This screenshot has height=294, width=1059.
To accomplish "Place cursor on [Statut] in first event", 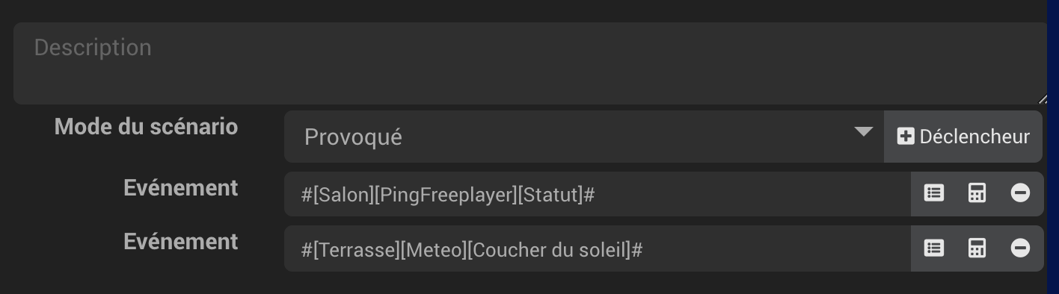I will tap(550, 196).
